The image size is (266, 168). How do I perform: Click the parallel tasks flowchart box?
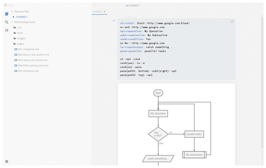coord(194,134)
